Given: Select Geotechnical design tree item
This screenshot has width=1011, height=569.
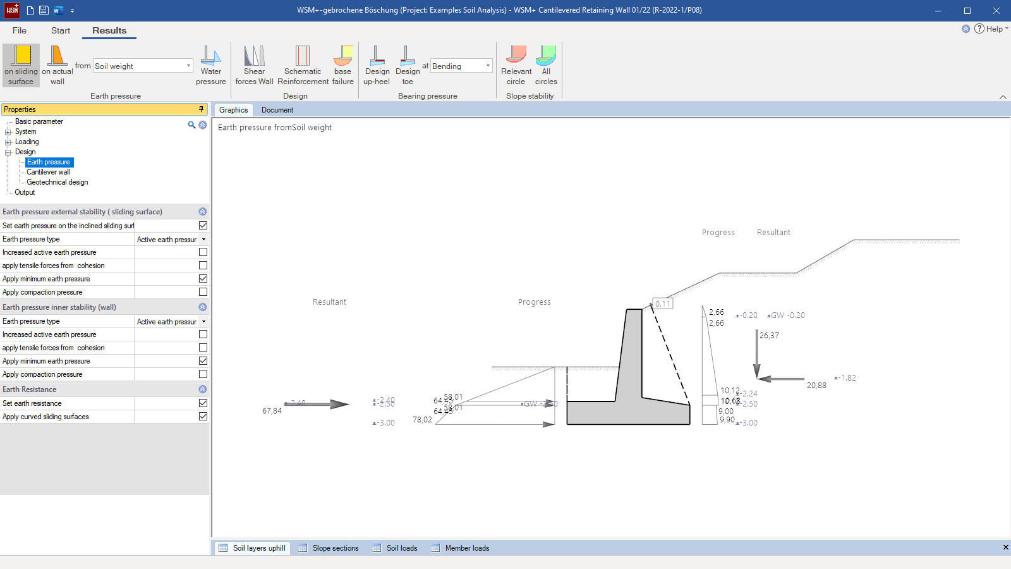Looking at the screenshot, I should [x=58, y=182].
